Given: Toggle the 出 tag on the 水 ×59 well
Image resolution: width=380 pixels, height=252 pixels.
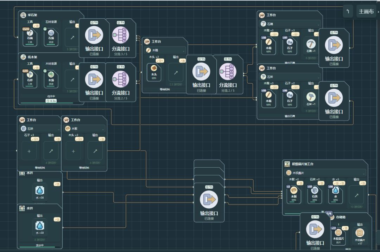Looking at the screenshot, I should click(x=57, y=219).
